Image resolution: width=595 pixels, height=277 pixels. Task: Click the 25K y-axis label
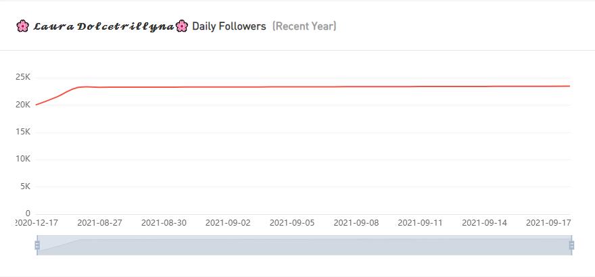pos(23,78)
